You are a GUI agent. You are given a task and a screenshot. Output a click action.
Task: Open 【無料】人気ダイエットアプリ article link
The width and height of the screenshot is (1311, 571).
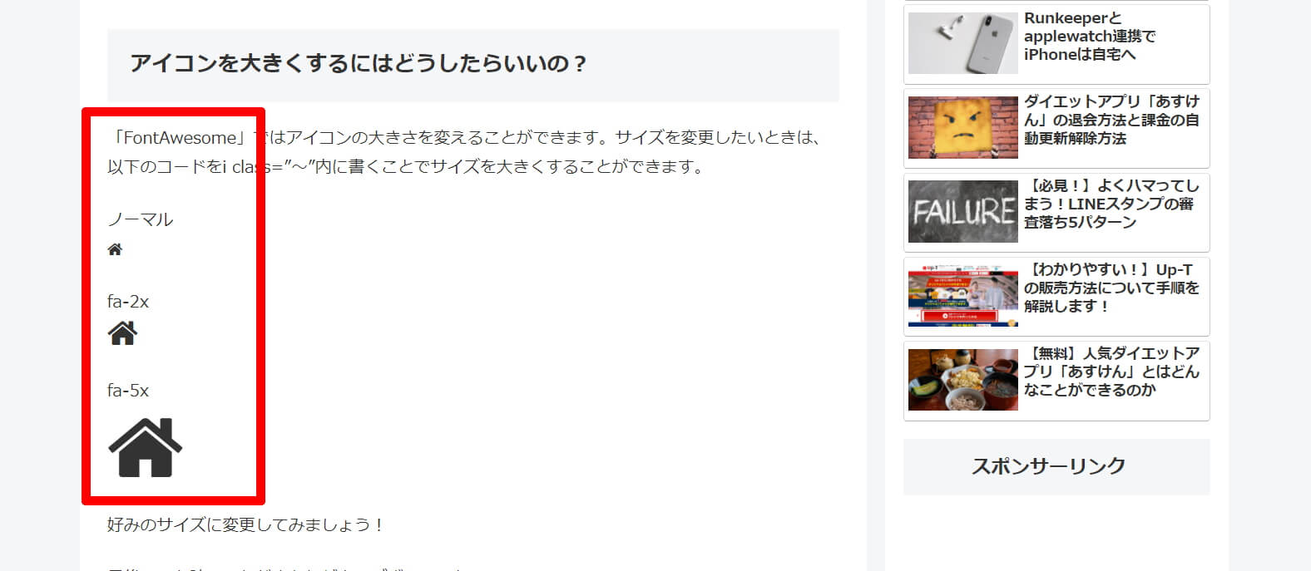pyautogui.click(x=1111, y=372)
